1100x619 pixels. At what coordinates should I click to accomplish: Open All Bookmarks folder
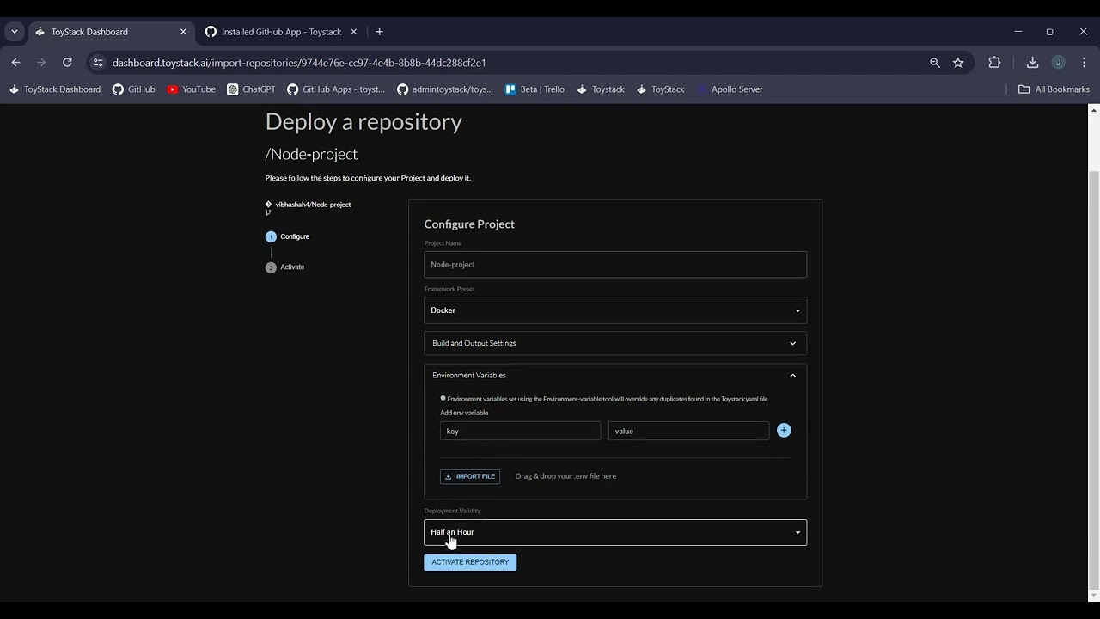1054,89
